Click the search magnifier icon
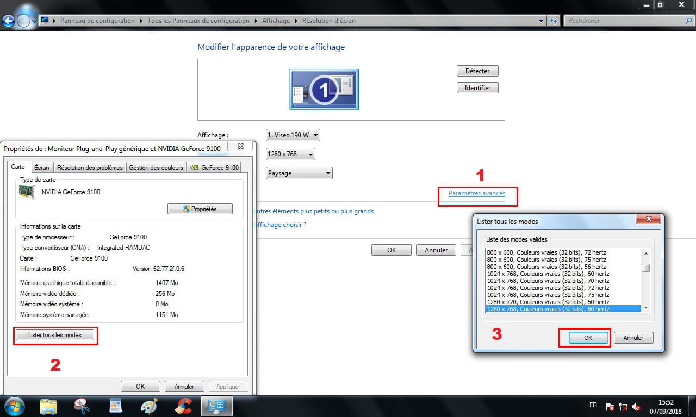Screen dimensions: 696x417 pos(688,21)
